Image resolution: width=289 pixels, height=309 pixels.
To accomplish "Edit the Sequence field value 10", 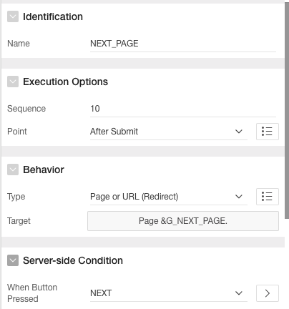I will pos(183,109).
